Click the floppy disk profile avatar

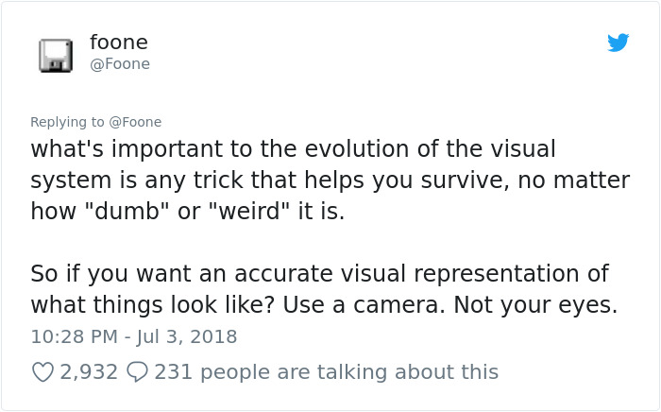pyautogui.click(x=57, y=55)
